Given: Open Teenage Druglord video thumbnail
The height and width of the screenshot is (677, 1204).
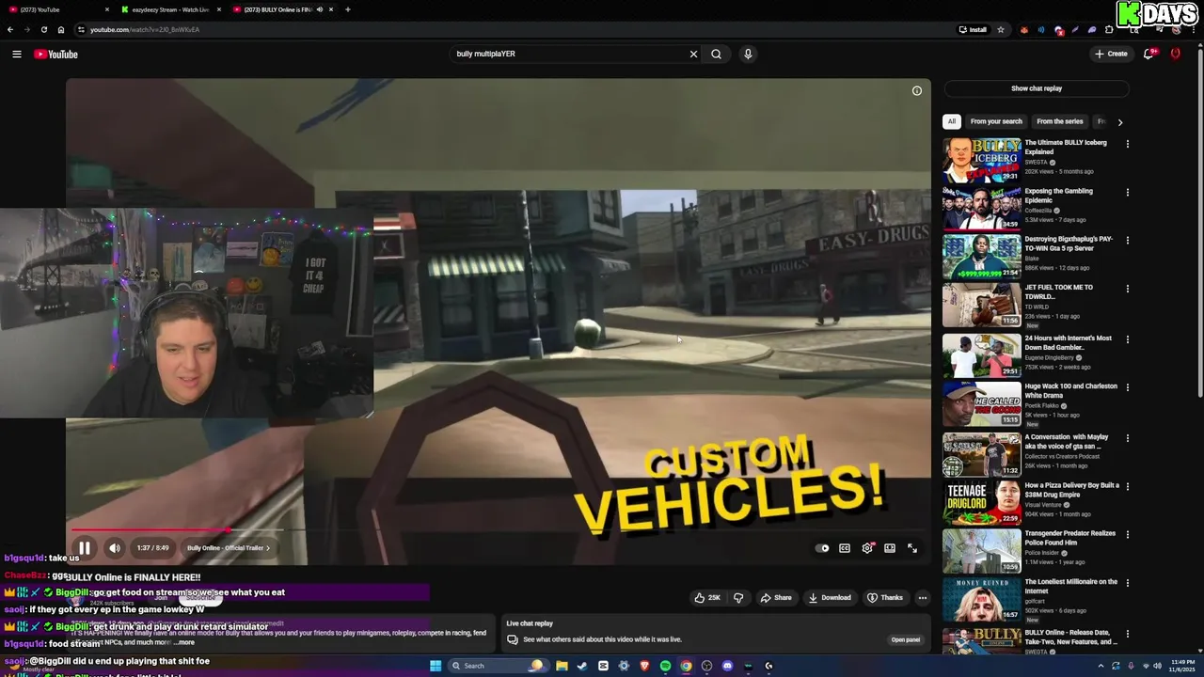Looking at the screenshot, I should coord(982,502).
